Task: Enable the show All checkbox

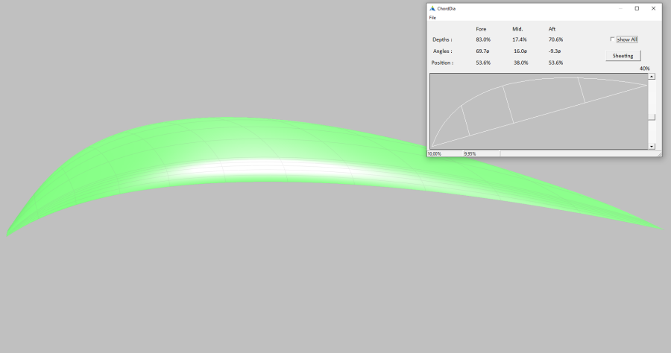Action: tap(613, 39)
